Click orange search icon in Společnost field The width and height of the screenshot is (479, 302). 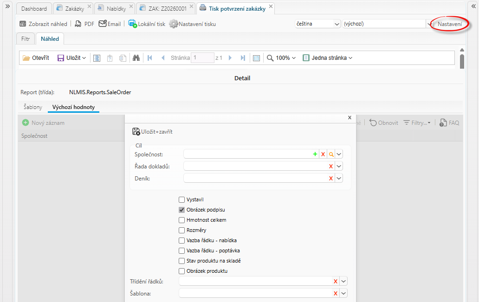coord(331,154)
